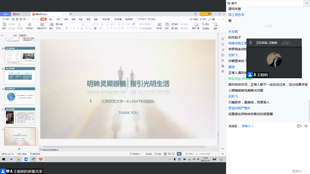Screen dimensions: 310x174
Task: Start slideshow from current slide icon
Action: click(x=30, y=24)
